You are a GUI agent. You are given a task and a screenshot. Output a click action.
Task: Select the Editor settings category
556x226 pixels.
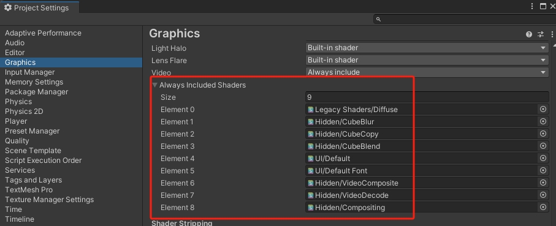coord(15,53)
